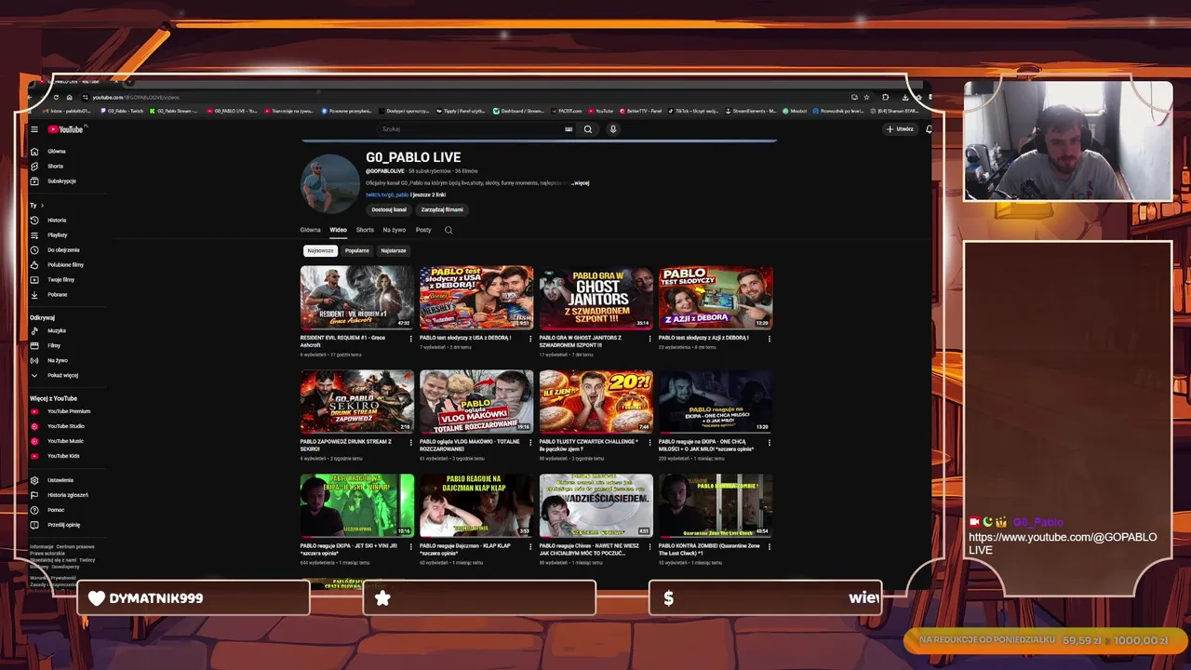Select the Najnowsze filter chip
The width and height of the screenshot is (1191, 670).
320,250
